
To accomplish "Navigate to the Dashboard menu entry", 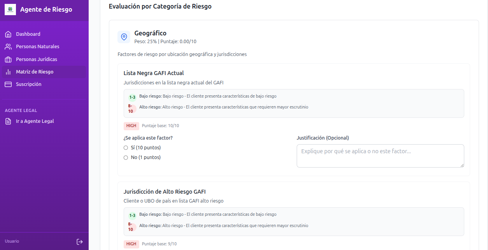I will click(x=28, y=34).
